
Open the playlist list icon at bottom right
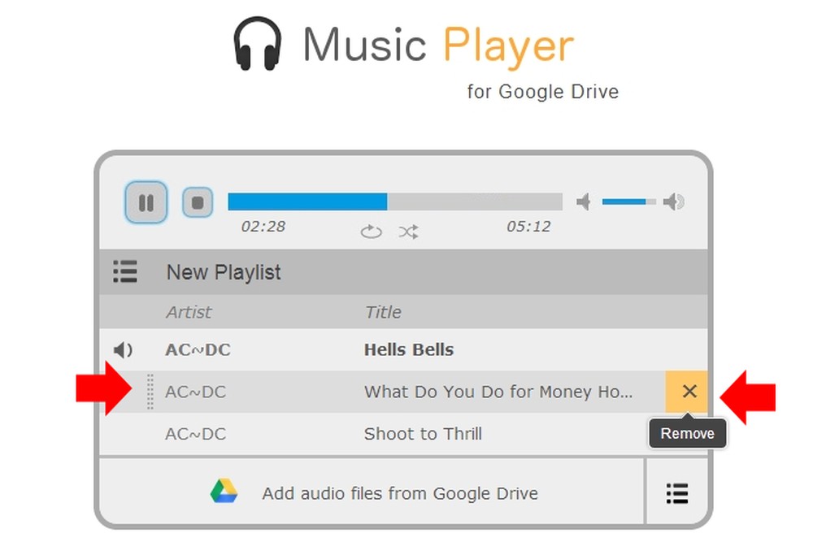coord(677,493)
